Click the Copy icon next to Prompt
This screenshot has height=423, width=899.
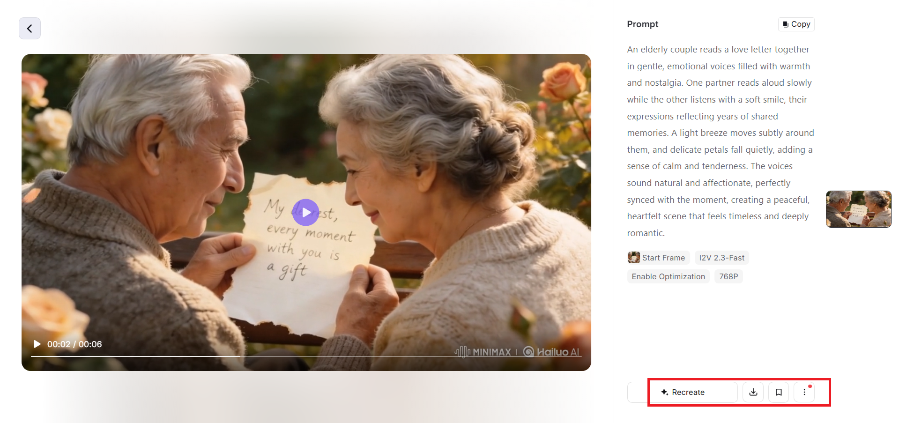pos(786,24)
